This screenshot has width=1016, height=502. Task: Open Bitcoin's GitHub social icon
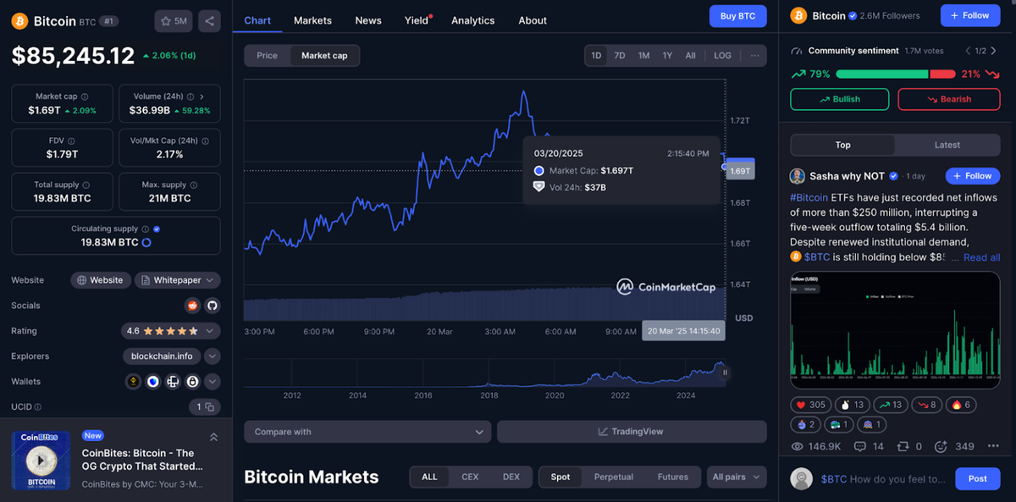(213, 306)
